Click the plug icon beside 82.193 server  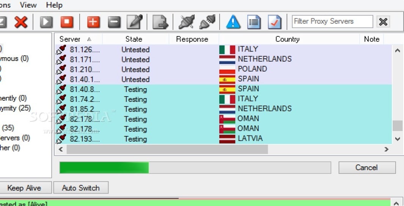61,139
